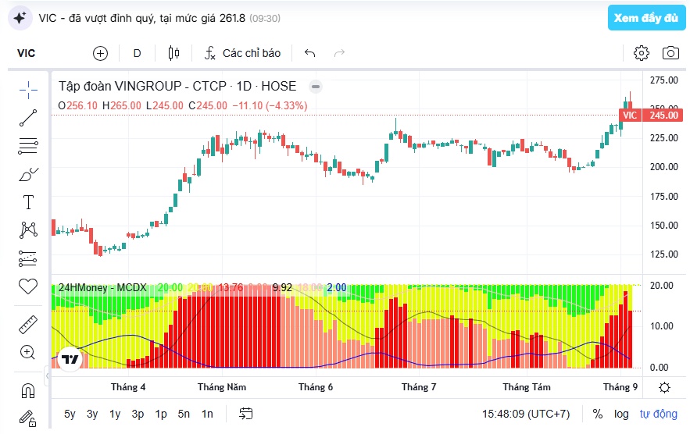Set time range to 5y

(70, 414)
